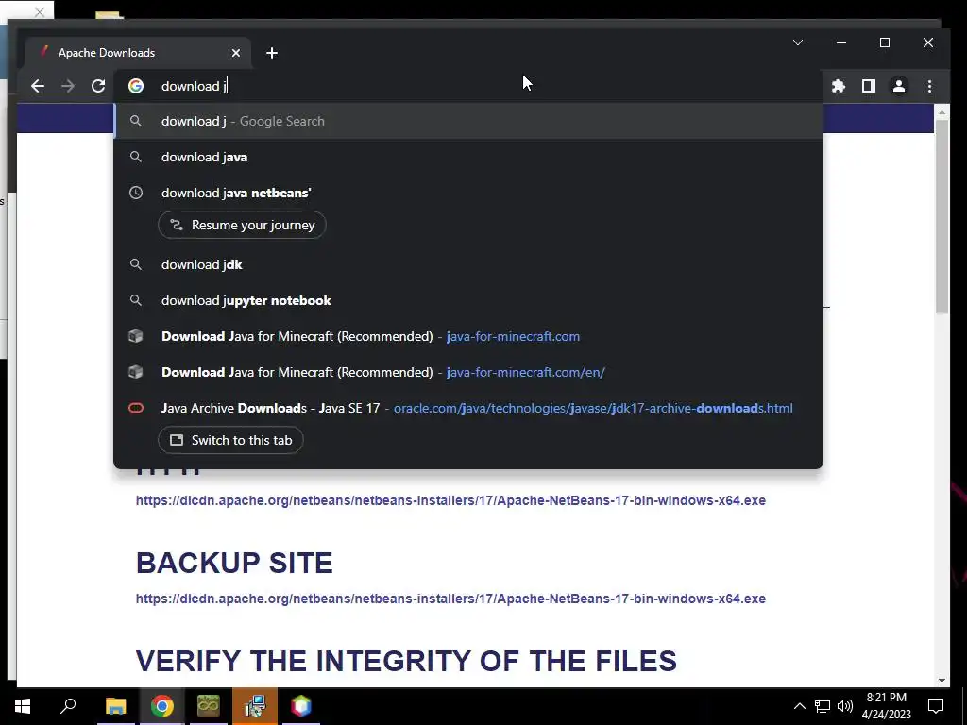This screenshot has height=725, width=967.
Task: Select 'download j - Google Search' suggestion
Action: [x=468, y=122]
